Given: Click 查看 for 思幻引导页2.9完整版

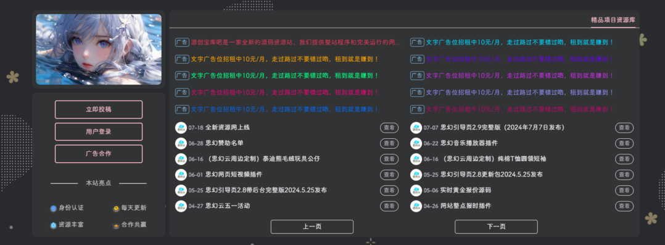Looking at the screenshot, I should (x=624, y=128).
